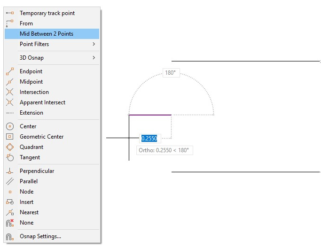The width and height of the screenshot is (321, 249).
Task: Expand arrow beside Point Filters
Action: click(94, 44)
